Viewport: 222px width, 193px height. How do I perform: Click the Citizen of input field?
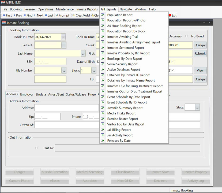117,125
